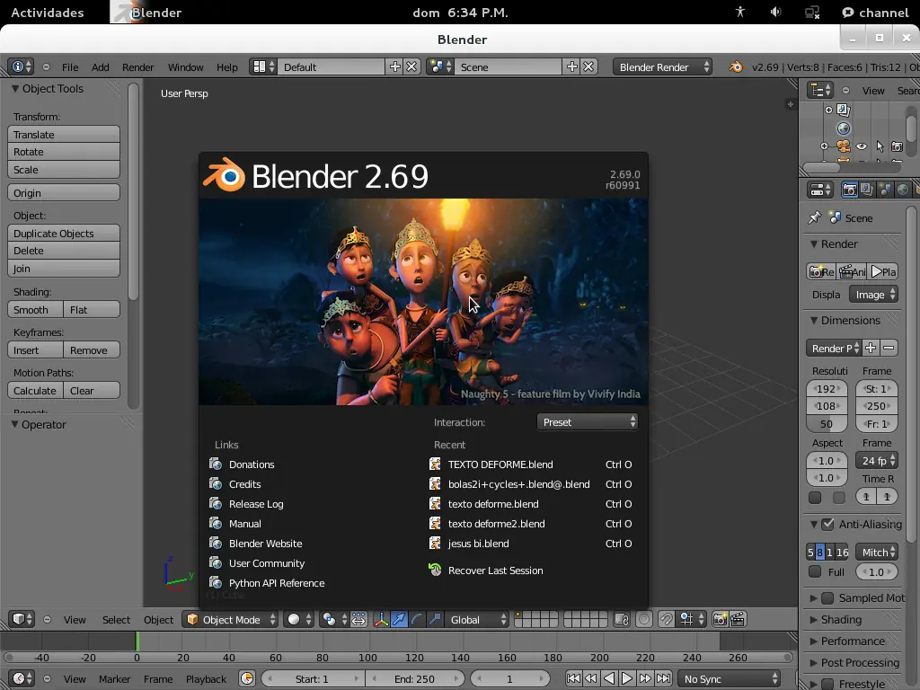920x690 pixels.
Task: Click Recover Last Session
Action: [x=495, y=571]
